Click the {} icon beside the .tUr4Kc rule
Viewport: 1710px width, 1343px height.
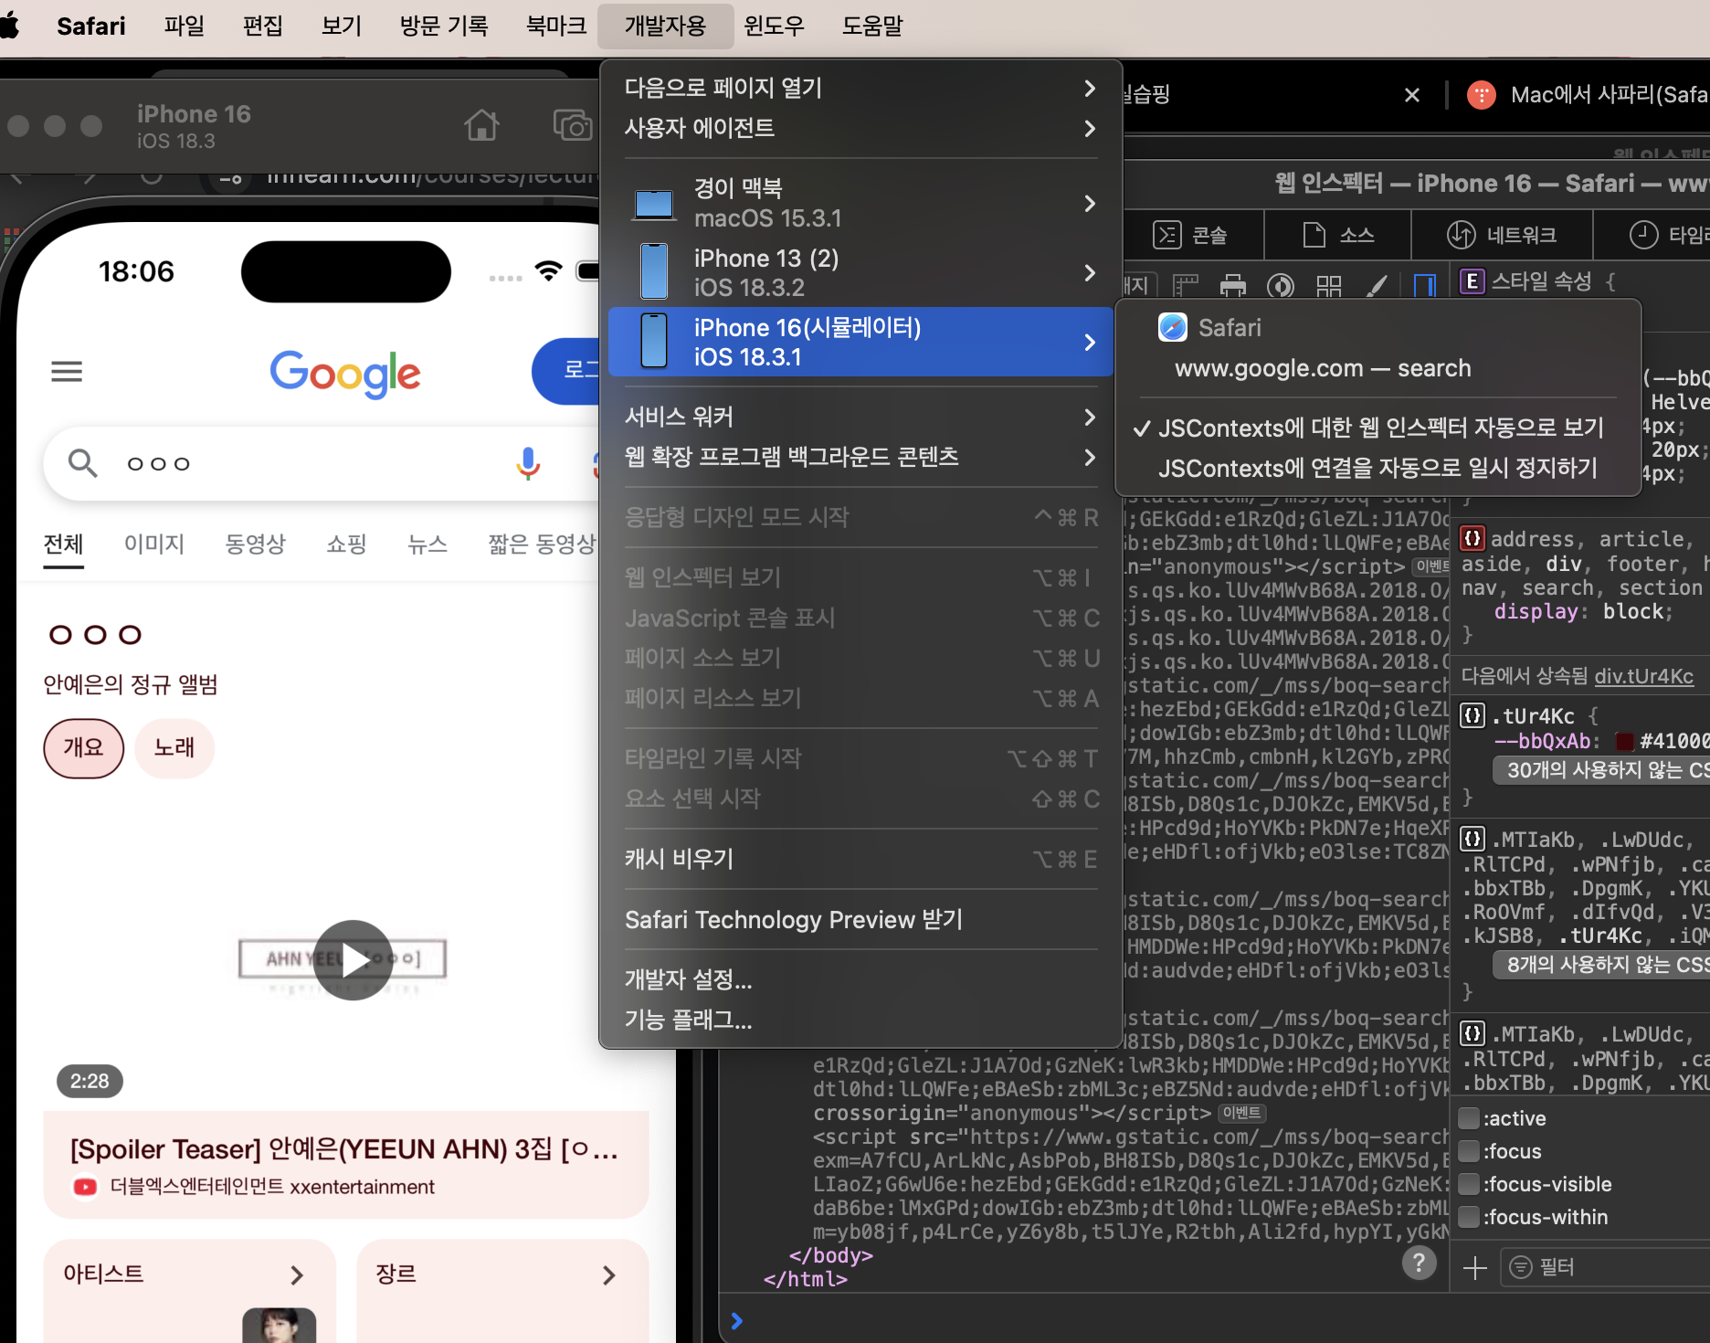pos(1472,715)
